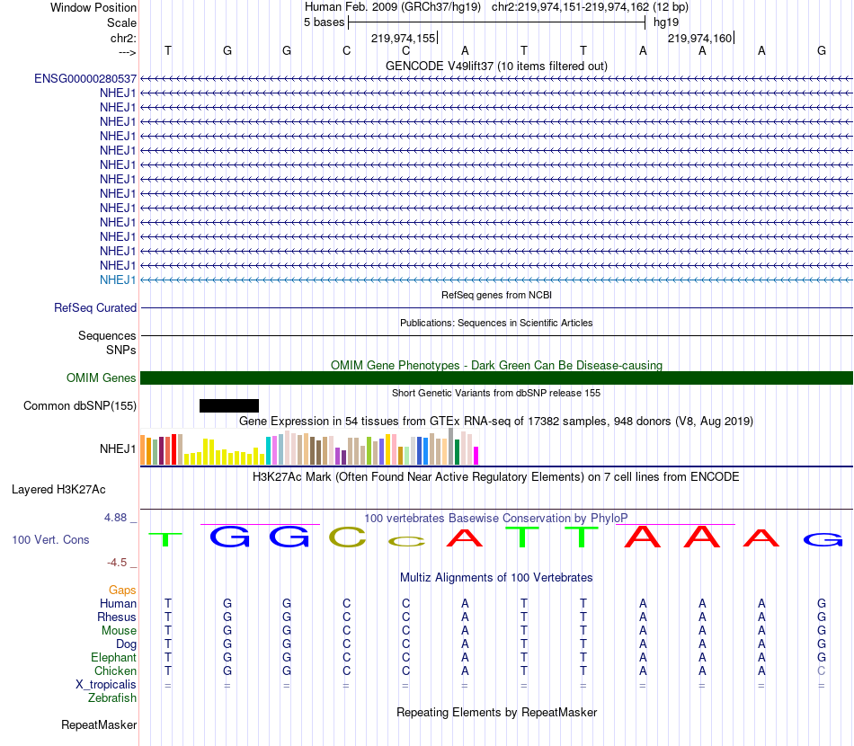854x746 pixels.
Task: Click the 'RefSeq genes from NCBI' title
Action: pyautogui.click(x=496, y=295)
